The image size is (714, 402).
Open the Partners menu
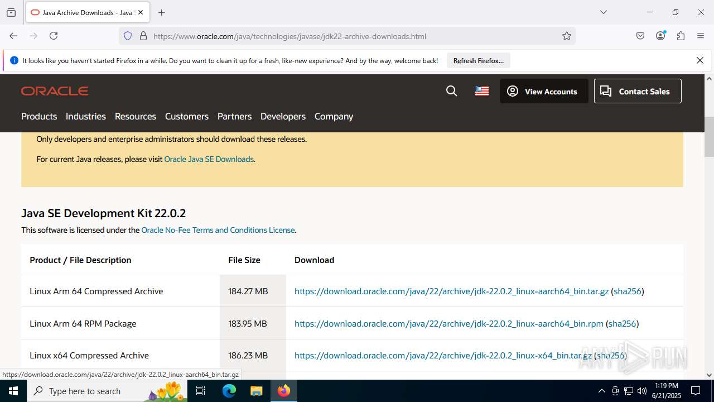[234, 116]
